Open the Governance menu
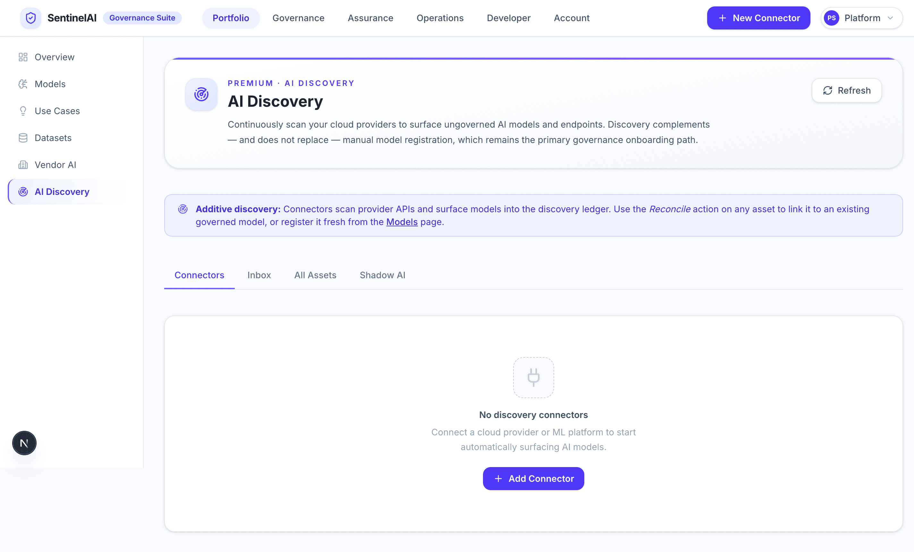 tap(298, 18)
